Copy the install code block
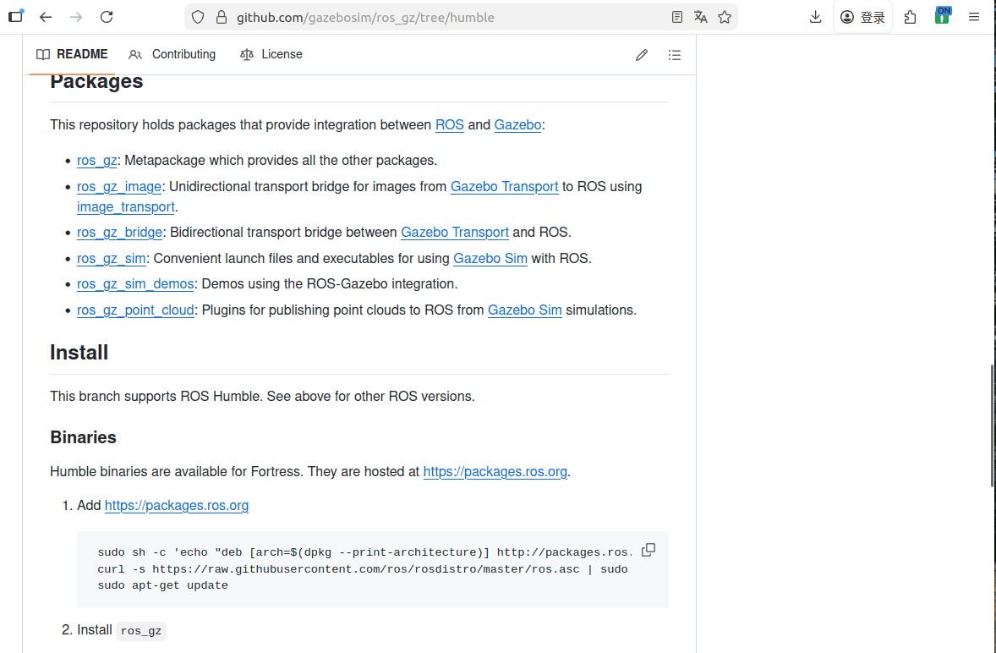 coord(648,551)
